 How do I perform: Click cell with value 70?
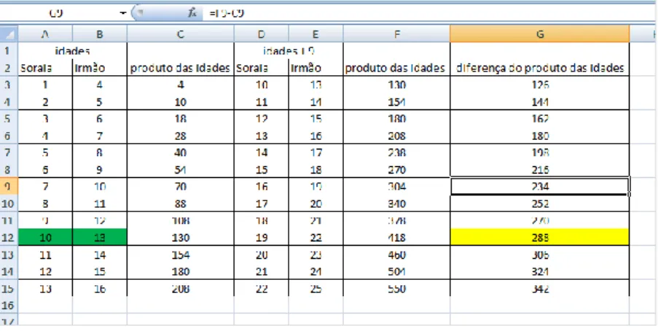coord(181,187)
